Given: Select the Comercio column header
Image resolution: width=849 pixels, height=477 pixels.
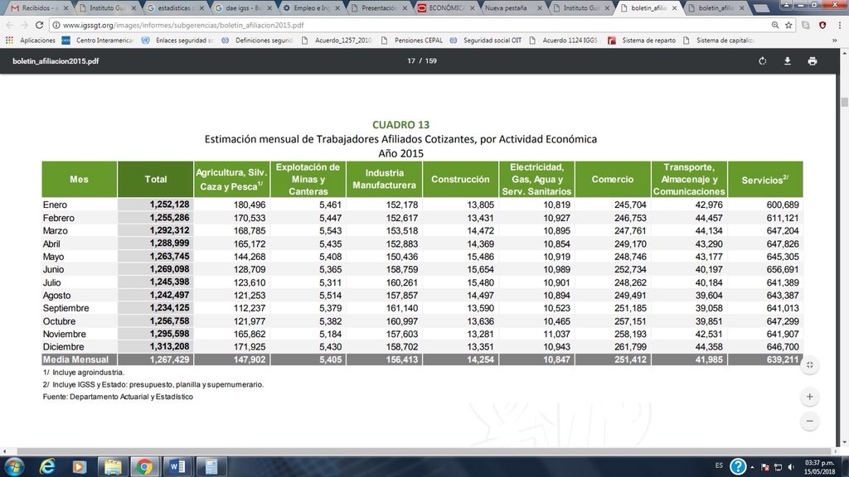Looking at the screenshot, I should click(613, 179).
